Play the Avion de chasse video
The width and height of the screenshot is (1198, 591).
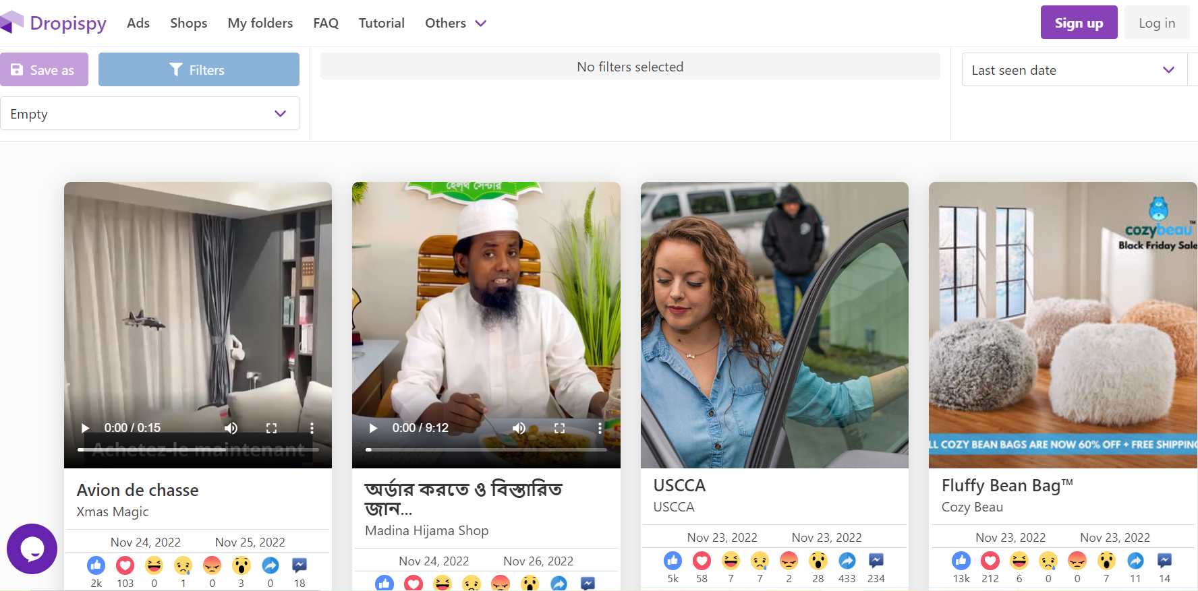[x=85, y=428]
